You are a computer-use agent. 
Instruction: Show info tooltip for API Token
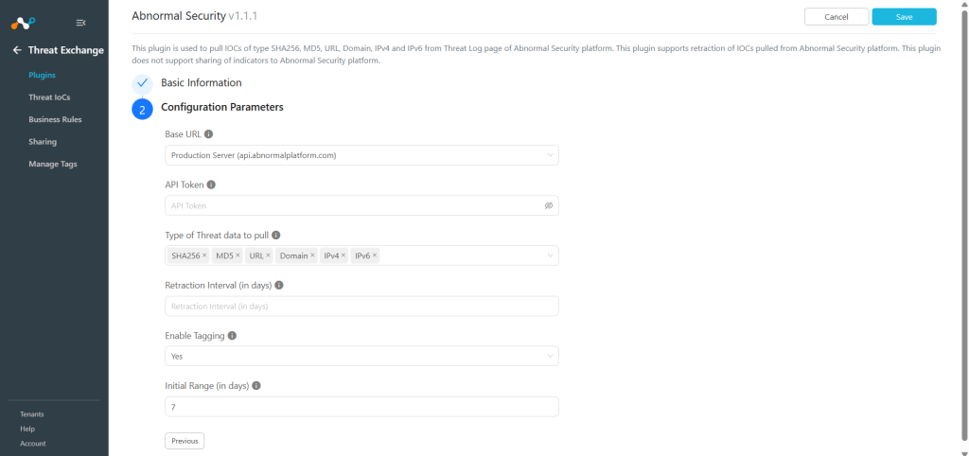(x=211, y=184)
